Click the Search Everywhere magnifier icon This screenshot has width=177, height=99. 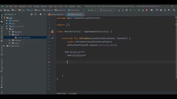[174, 10]
